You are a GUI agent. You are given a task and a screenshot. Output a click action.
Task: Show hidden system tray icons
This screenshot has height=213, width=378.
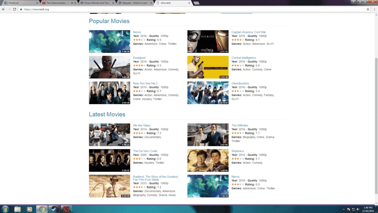pos(344,209)
